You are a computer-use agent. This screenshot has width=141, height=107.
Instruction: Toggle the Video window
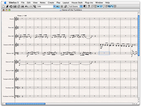pyautogui.click(x=109, y=6)
